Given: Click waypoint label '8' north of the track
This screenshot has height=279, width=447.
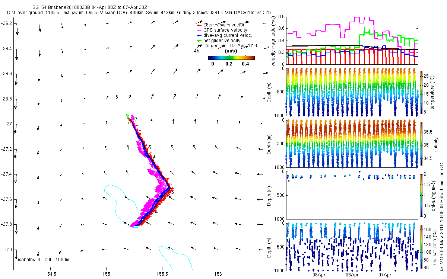Looking at the screenshot, I should (x=117, y=97).
